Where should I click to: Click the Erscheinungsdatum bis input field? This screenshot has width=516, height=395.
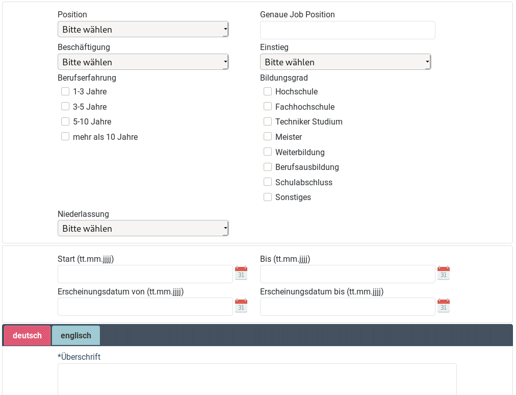pos(347,307)
